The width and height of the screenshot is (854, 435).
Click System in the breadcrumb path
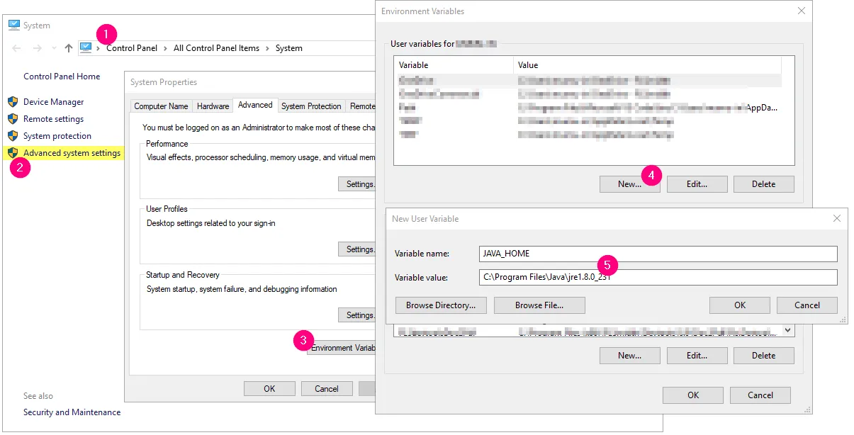289,48
